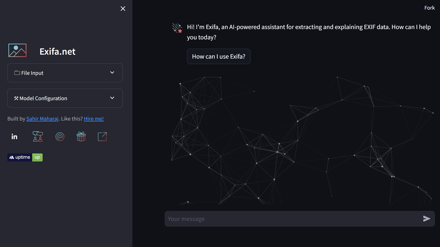The image size is (440, 247).
Task: Click the shooting star assistant avatar
Action: [x=176, y=28]
